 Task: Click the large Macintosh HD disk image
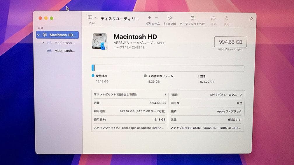(100, 42)
